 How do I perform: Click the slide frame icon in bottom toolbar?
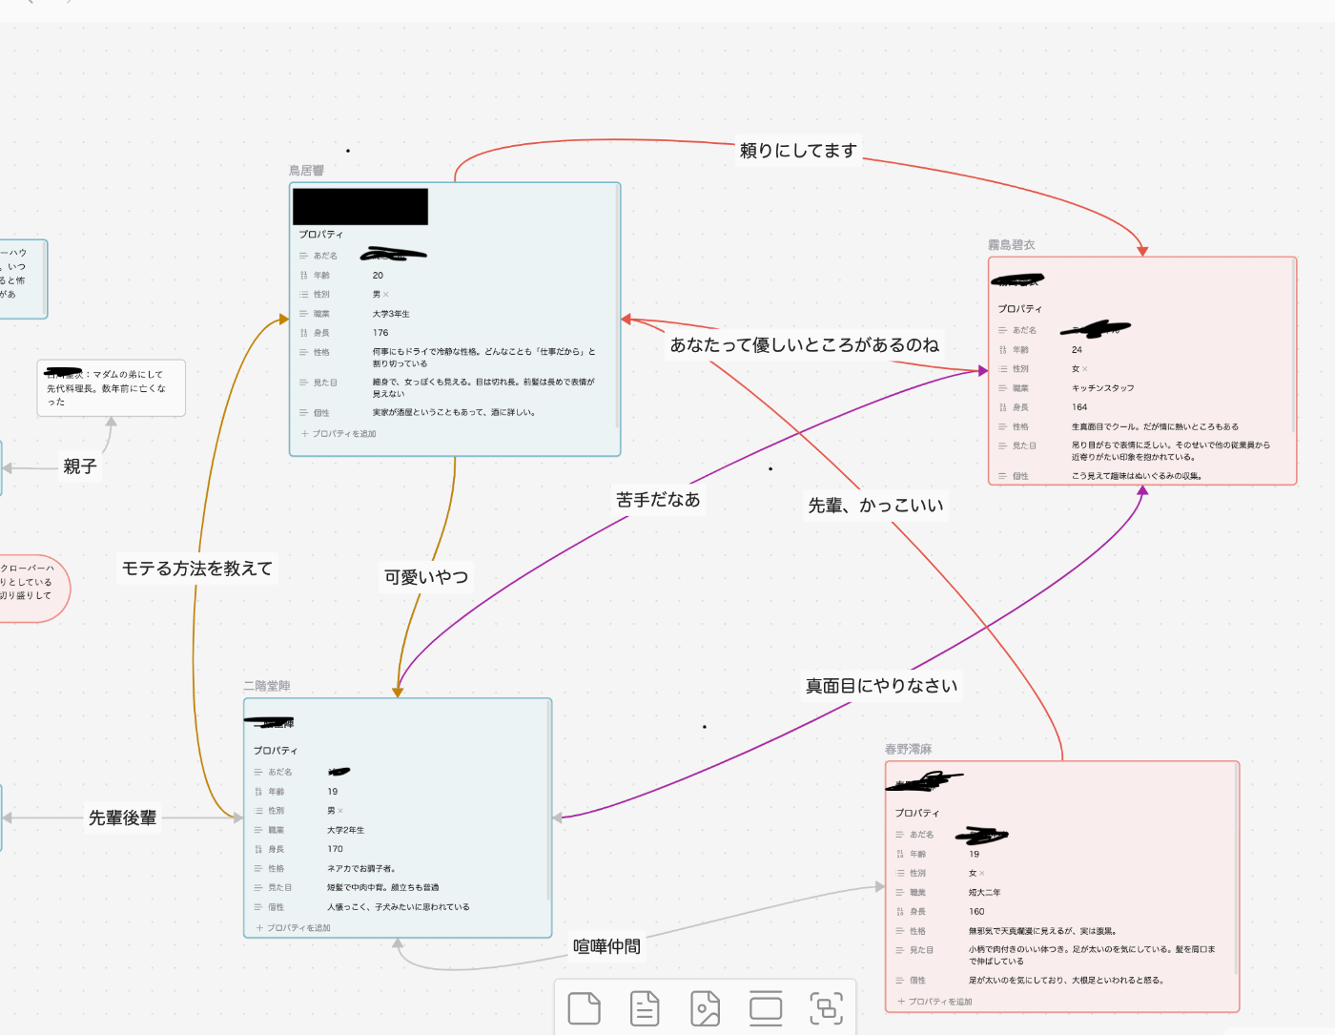coord(766,1008)
